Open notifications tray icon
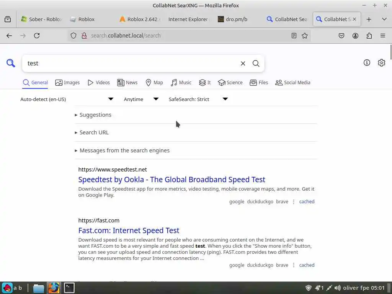Image resolution: width=392 pixels, height=294 pixels. pos(319,288)
